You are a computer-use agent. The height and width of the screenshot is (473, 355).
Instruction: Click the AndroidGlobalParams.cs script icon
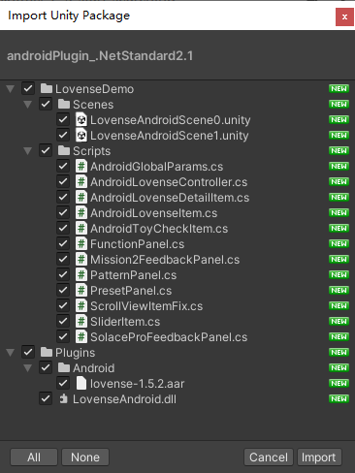tap(81, 167)
